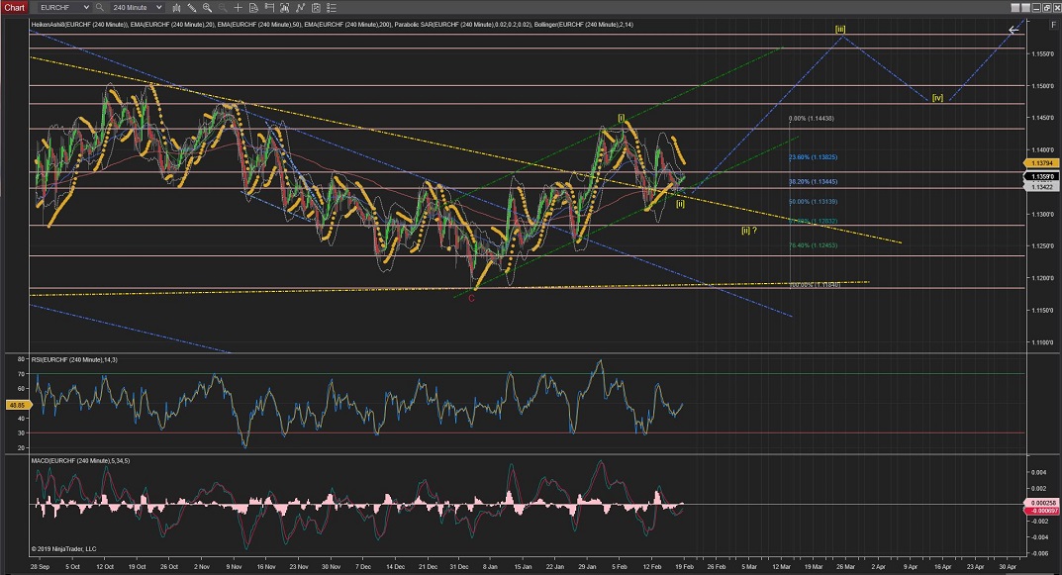Select the 76.40% (1.12453) Fibonacci label
Screen dimensions: 1062x575
tap(813, 245)
